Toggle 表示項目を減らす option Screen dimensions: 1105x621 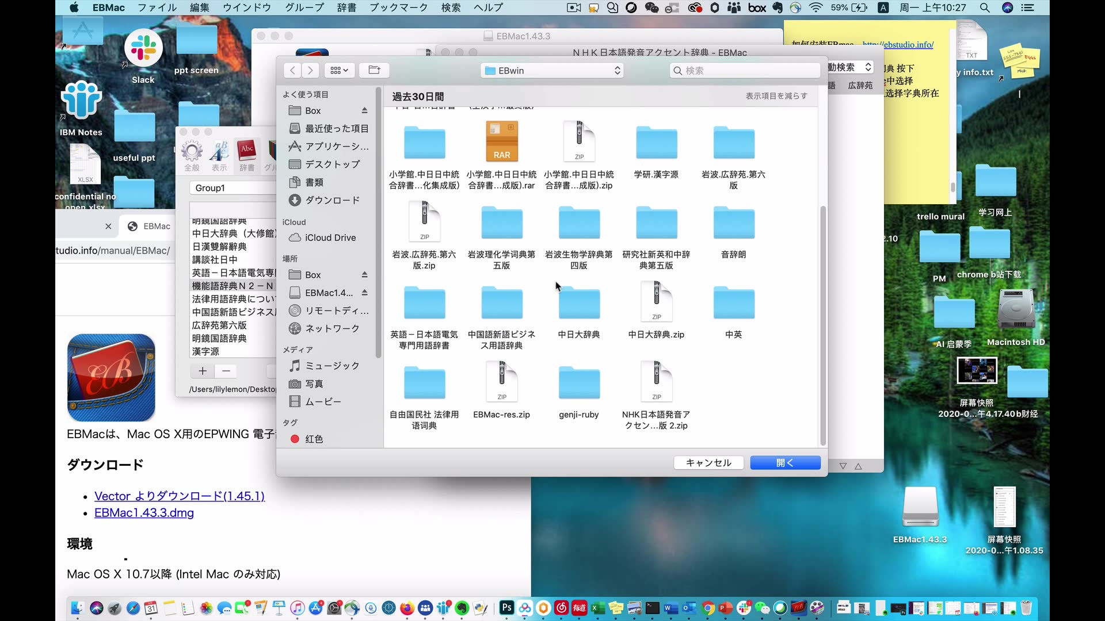776,95
